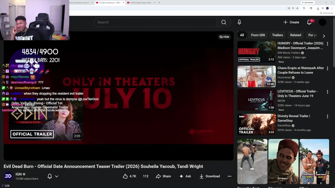Screen dimensions: 335x188
Task: Open options menu for Divinity Reveal Trailer
Action: (x=327, y=116)
